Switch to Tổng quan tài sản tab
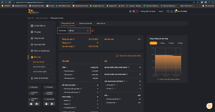 click(x=68, y=23)
